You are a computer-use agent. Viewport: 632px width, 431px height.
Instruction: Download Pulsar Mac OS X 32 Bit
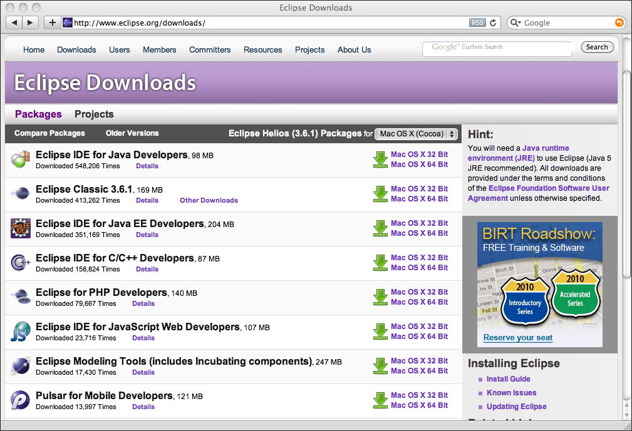point(419,395)
